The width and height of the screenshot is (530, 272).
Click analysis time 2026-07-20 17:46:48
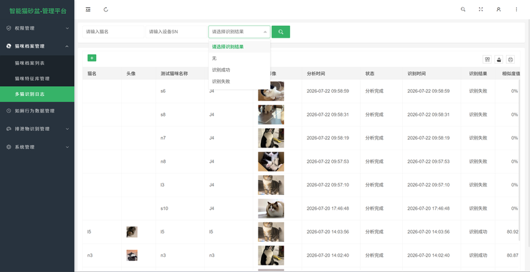tap(328, 208)
